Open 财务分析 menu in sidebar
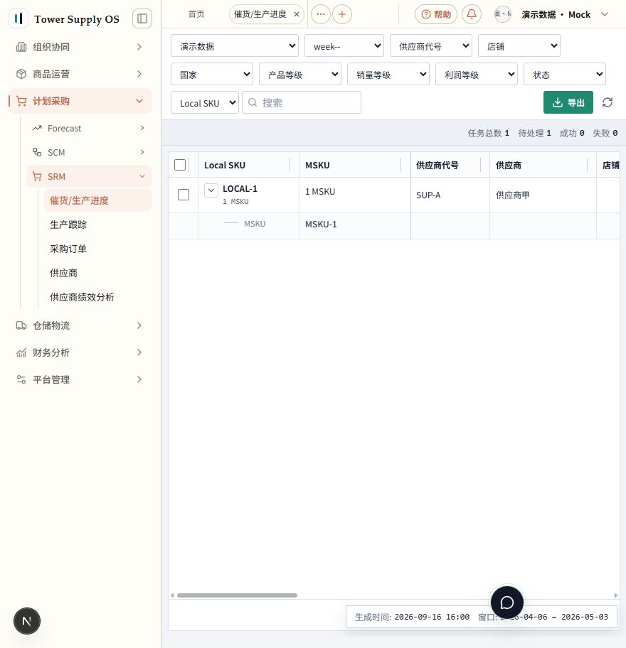This screenshot has width=626, height=648. click(80, 352)
